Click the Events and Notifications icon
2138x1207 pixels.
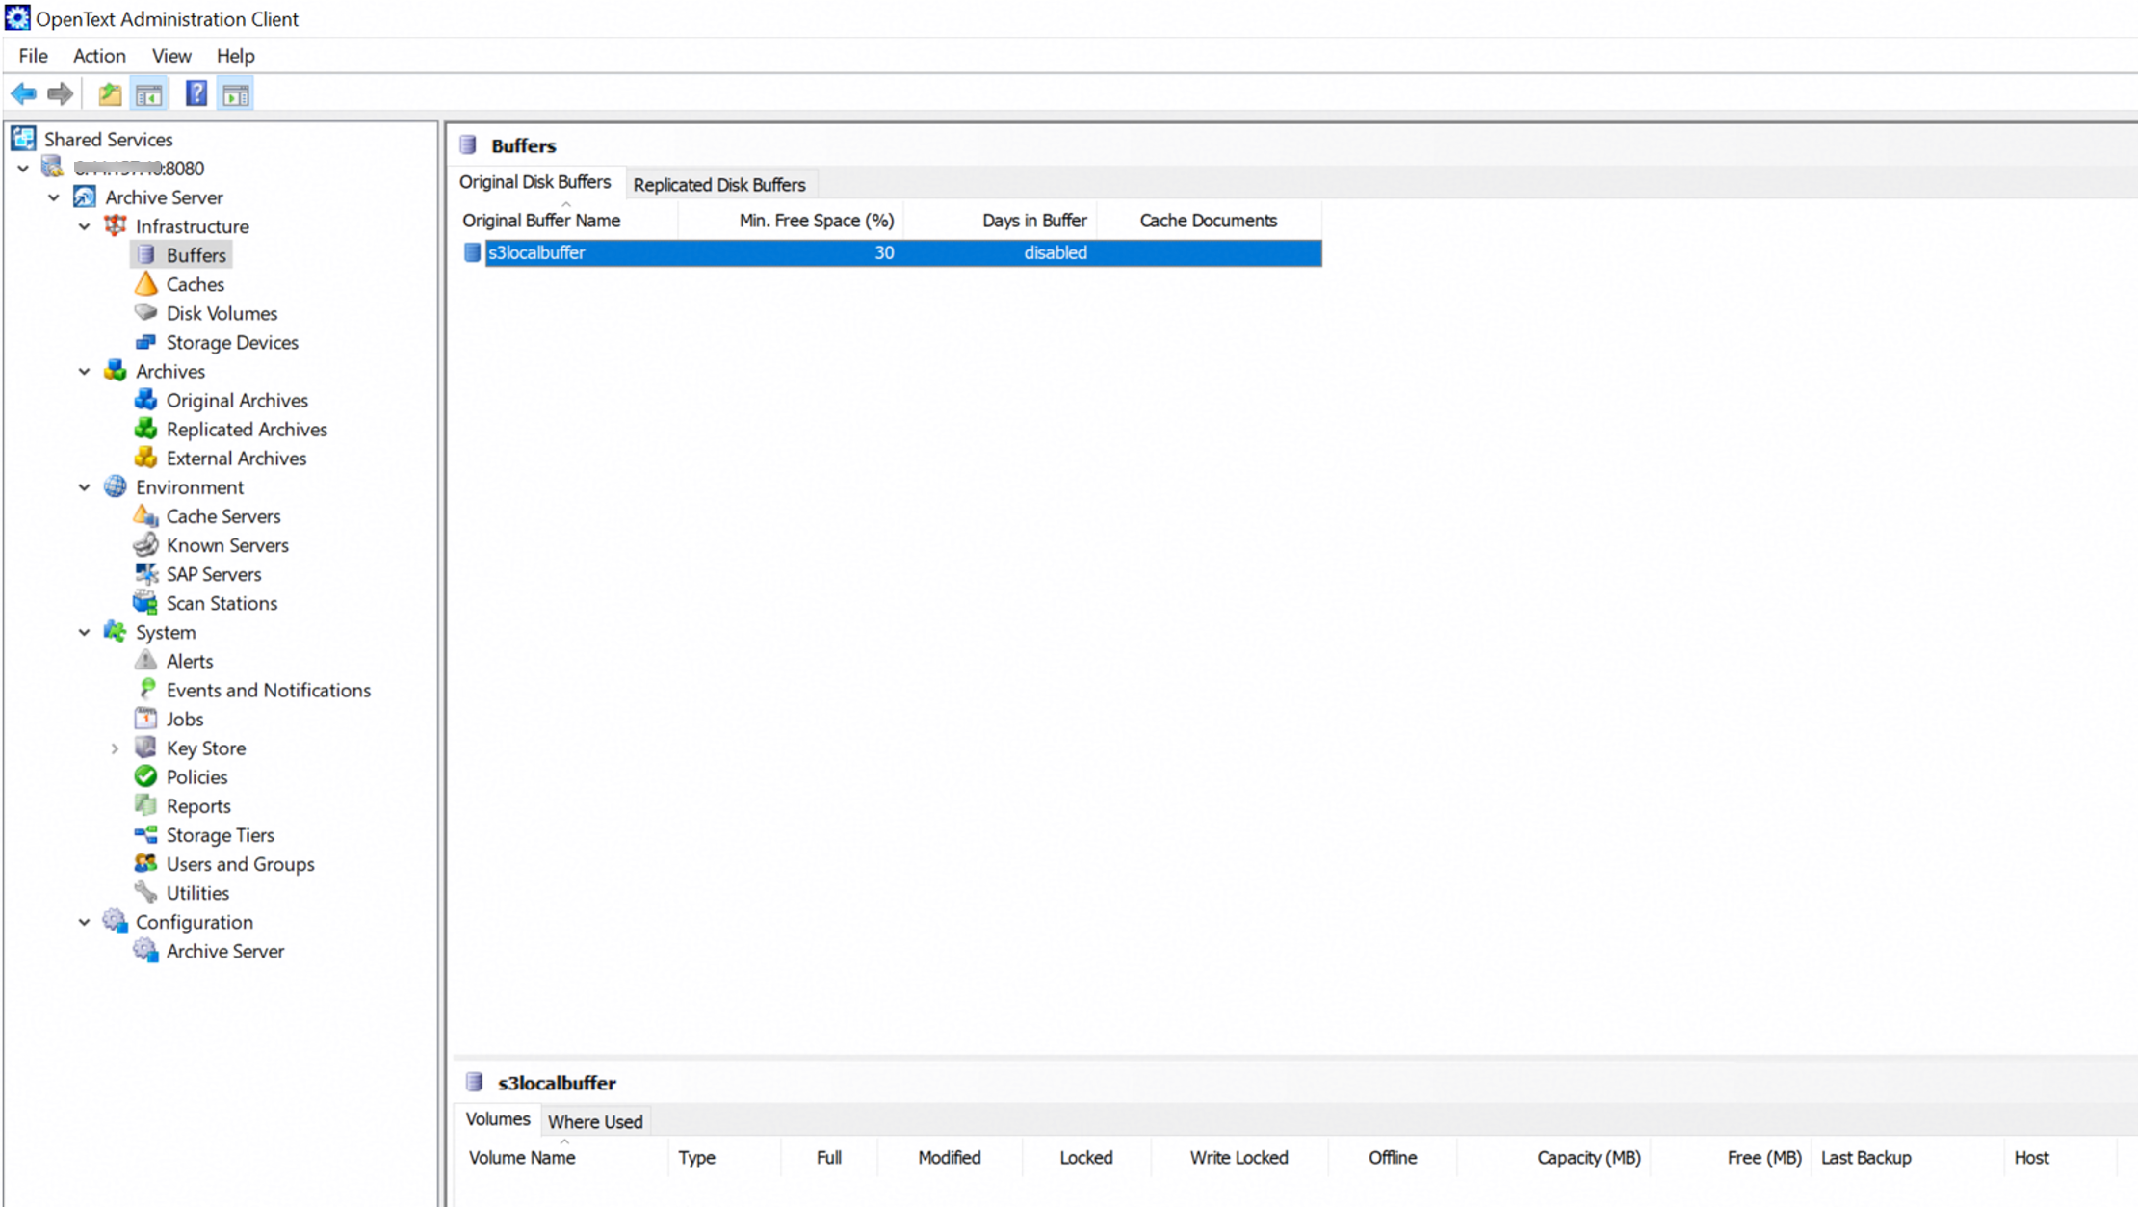click(146, 689)
